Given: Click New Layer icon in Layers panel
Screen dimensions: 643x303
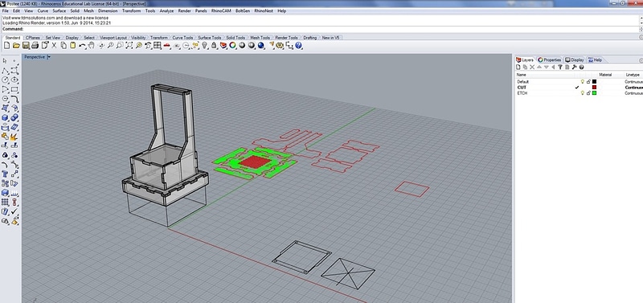Looking at the screenshot, I should pyautogui.click(x=518, y=67).
